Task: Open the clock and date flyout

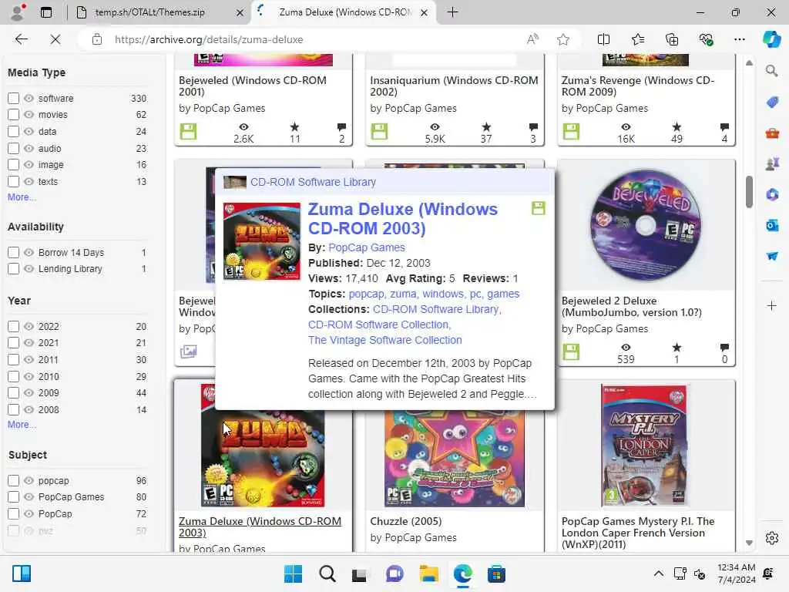Action: tap(736, 573)
